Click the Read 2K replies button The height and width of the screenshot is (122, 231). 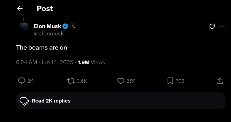pyautogui.click(x=121, y=101)
